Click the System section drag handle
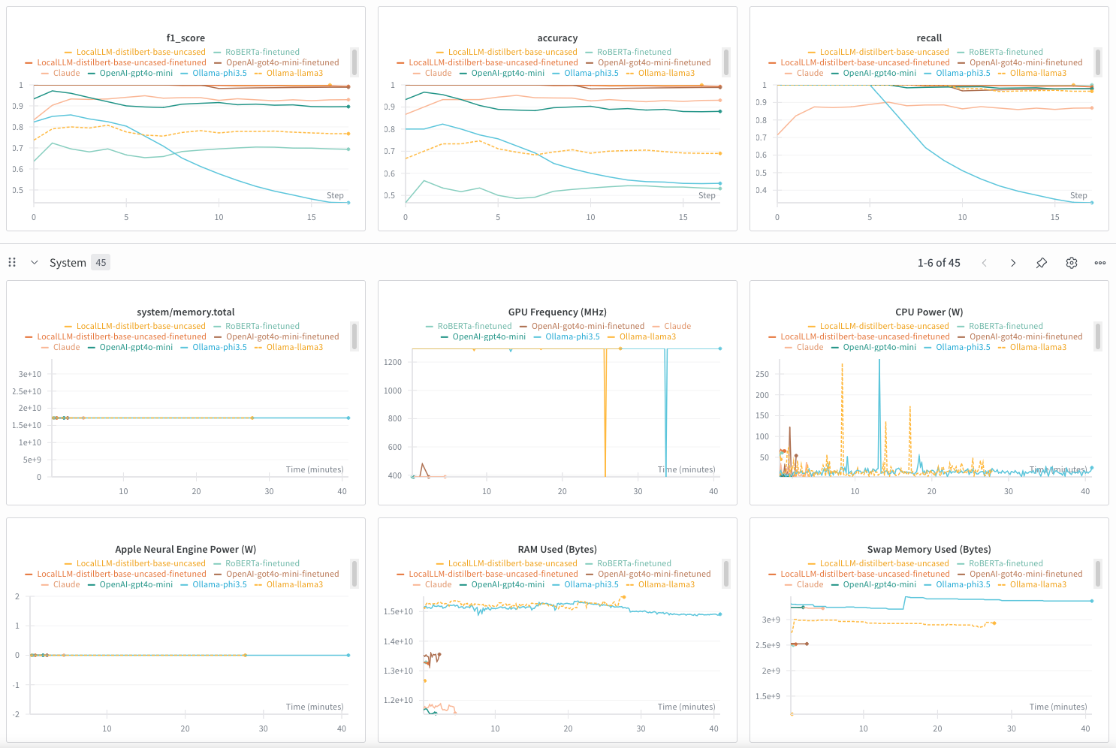Viewport: 1116px width, 748px height. 11,261
